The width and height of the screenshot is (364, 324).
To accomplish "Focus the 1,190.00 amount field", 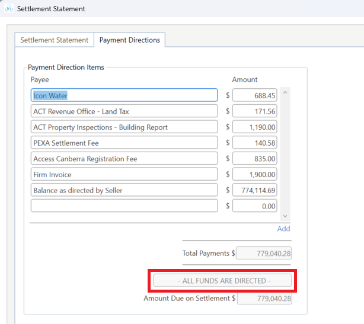I will [x=255, y=127].
